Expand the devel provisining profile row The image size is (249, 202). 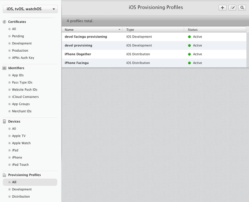coord(154,46)
